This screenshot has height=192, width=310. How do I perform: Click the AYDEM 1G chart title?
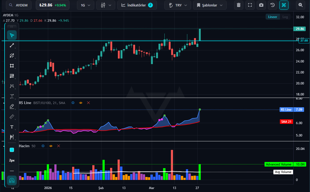(x=10, y=15)
